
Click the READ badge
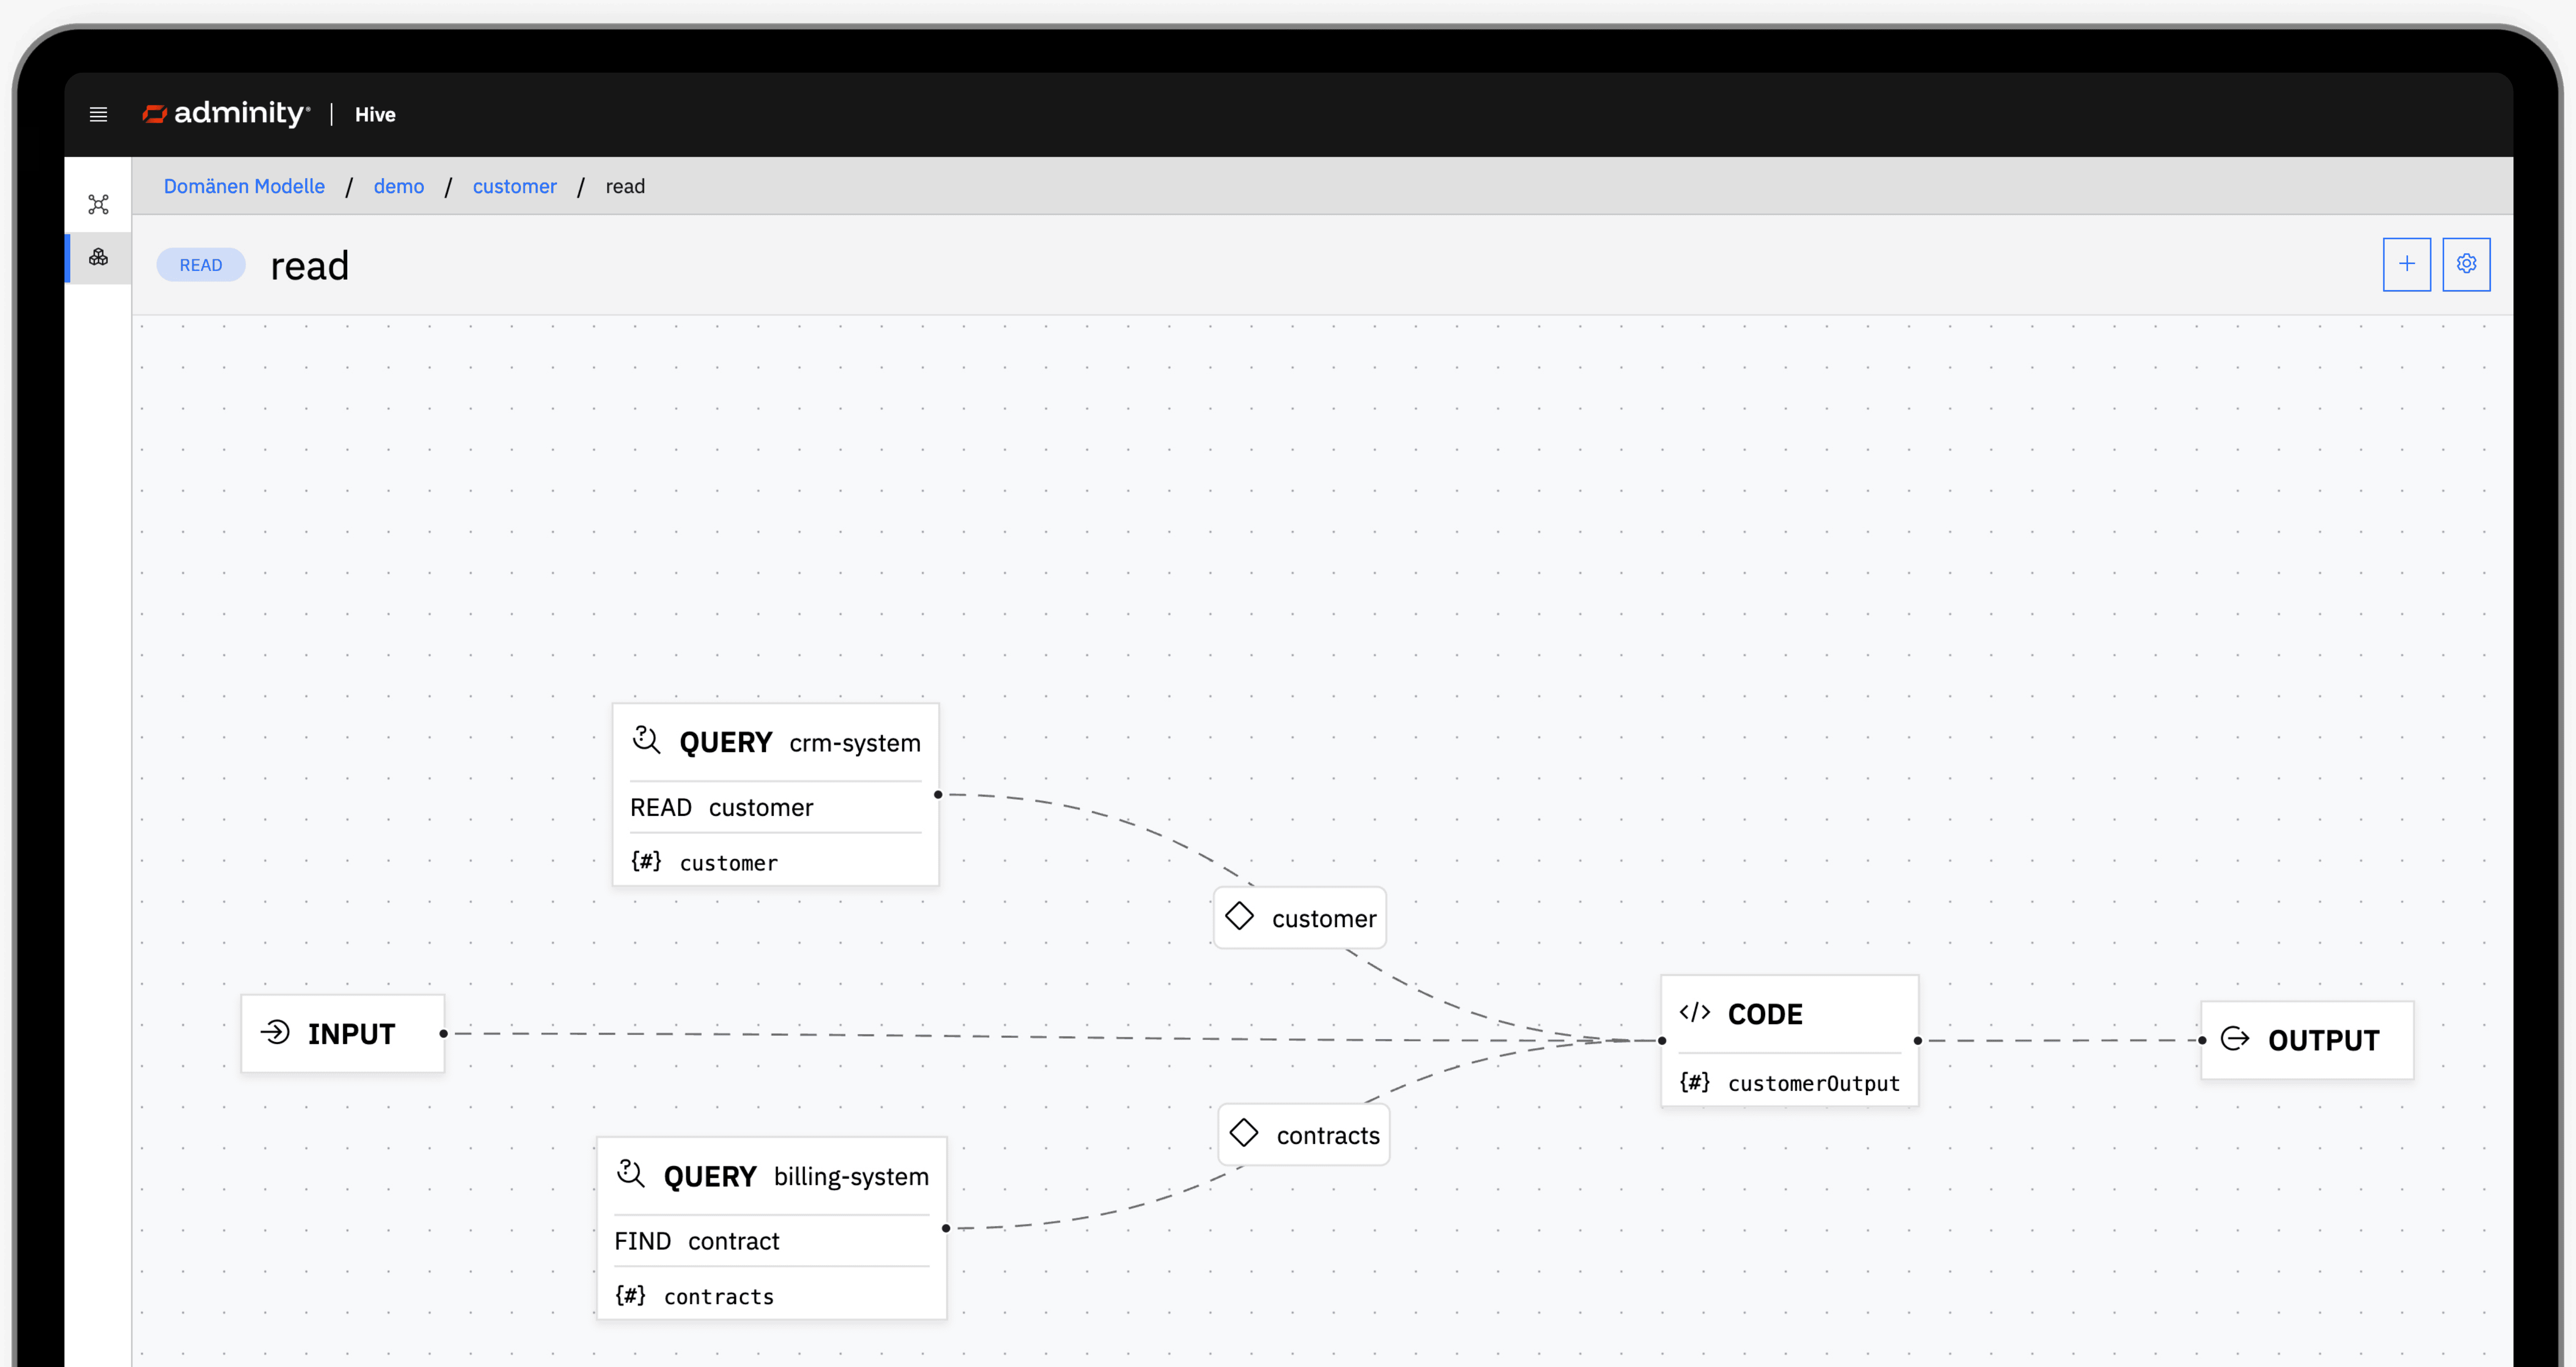(x=201, y=265)
